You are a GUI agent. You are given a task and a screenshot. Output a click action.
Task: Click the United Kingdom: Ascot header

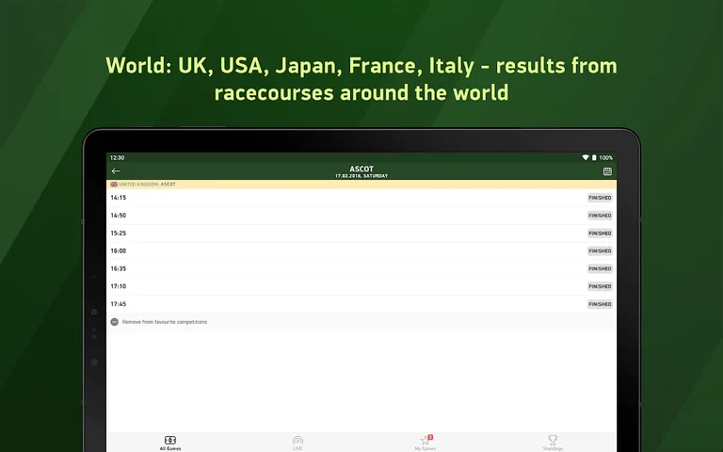[361, 185]
